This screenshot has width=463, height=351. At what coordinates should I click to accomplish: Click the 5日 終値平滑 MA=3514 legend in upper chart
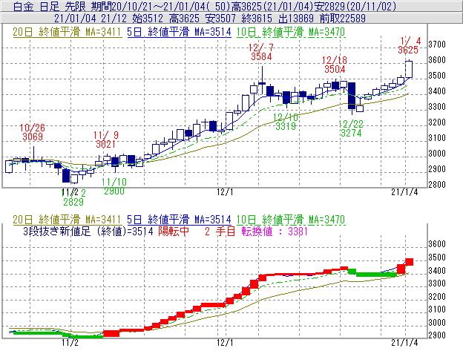(179, 32)
